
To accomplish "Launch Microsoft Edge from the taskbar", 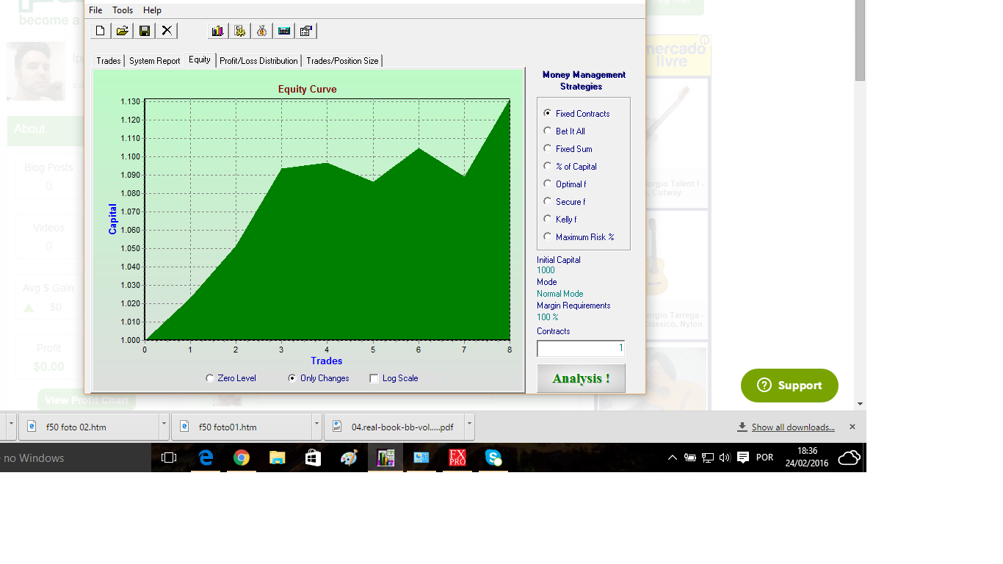I will pos(206,458).
